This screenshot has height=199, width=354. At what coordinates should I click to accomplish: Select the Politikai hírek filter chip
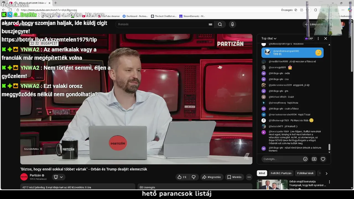(x=305, y=173)
